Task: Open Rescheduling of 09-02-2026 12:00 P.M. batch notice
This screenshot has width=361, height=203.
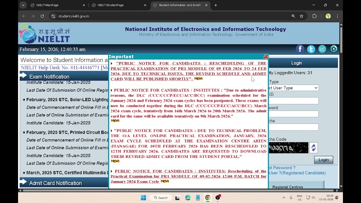Action: (x=188, y=176)
